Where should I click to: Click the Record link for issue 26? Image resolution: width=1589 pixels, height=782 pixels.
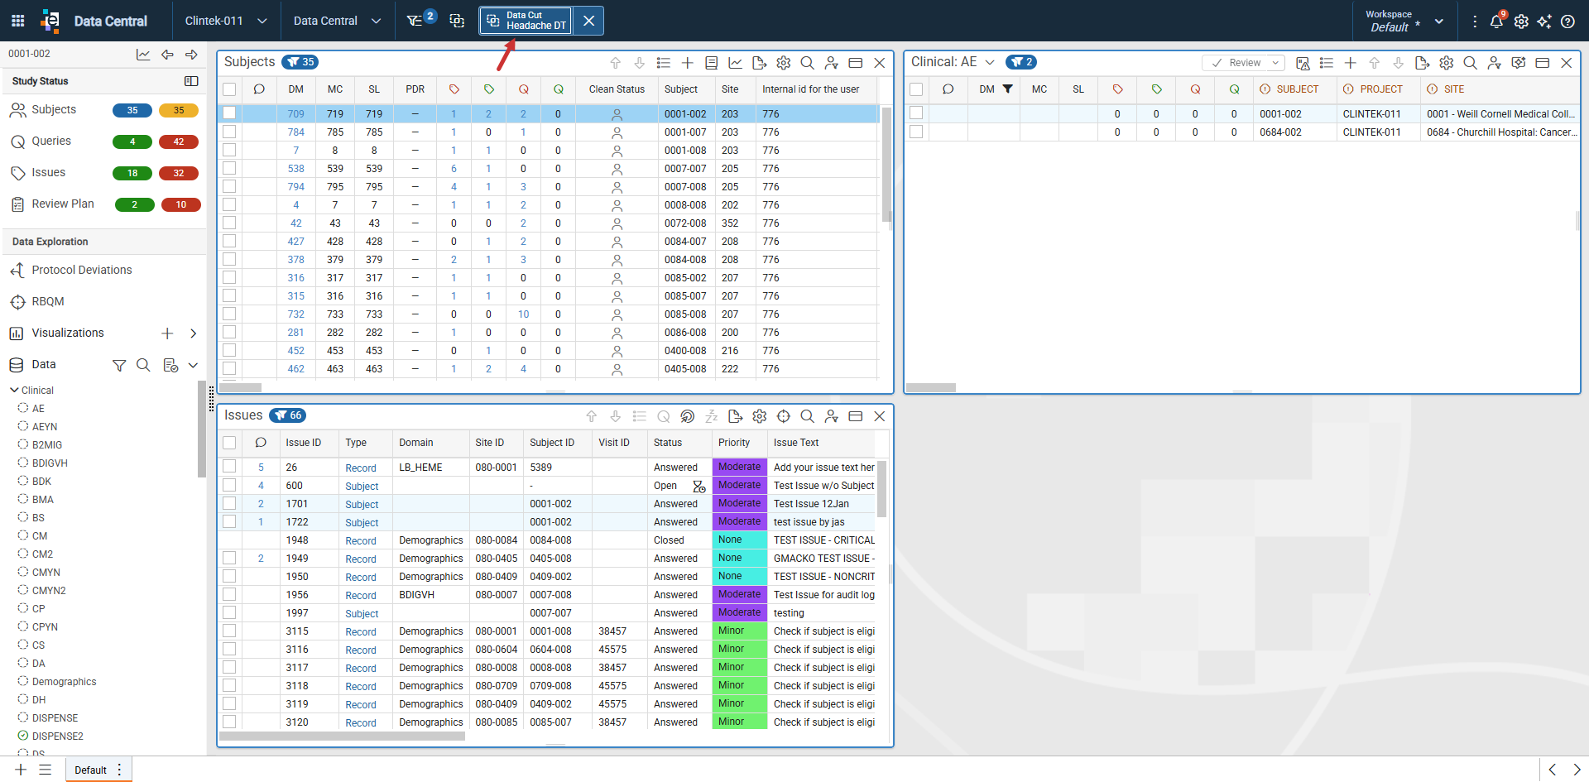361,468
